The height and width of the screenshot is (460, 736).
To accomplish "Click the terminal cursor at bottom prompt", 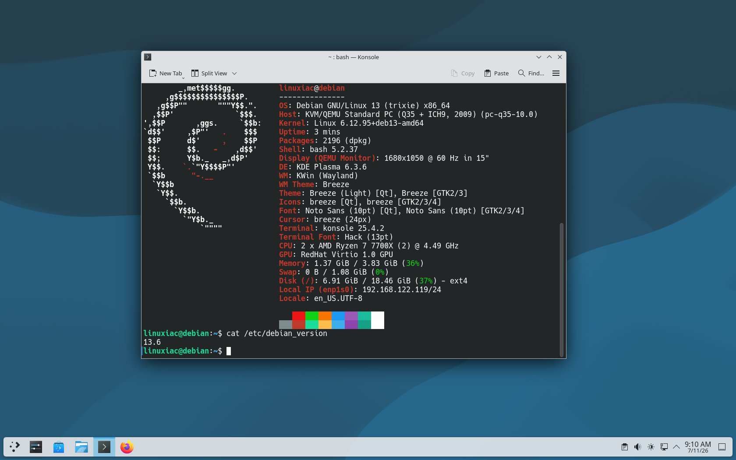I will coord(229,351).
